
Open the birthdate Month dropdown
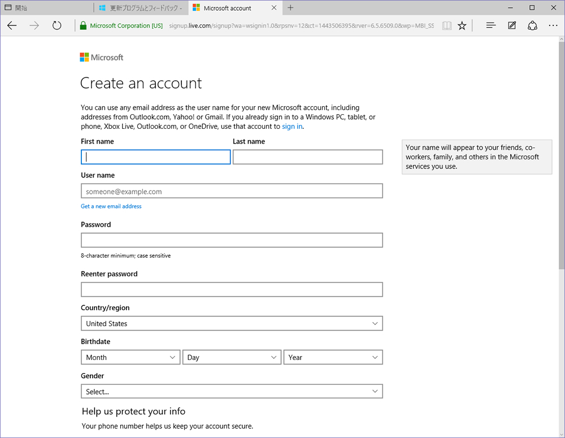point(131,357)
